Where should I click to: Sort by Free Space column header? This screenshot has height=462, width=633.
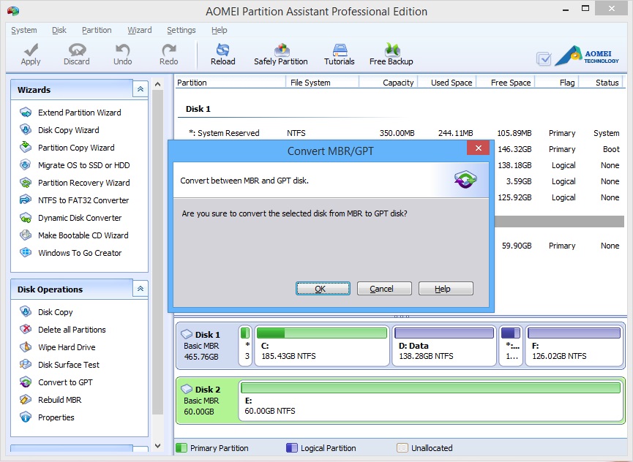coord(506,83)
